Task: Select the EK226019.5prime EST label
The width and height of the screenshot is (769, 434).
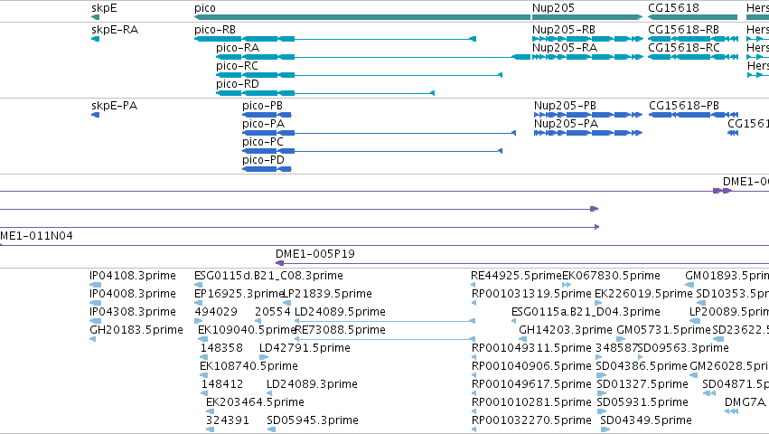Action: [x=643, y=294]
